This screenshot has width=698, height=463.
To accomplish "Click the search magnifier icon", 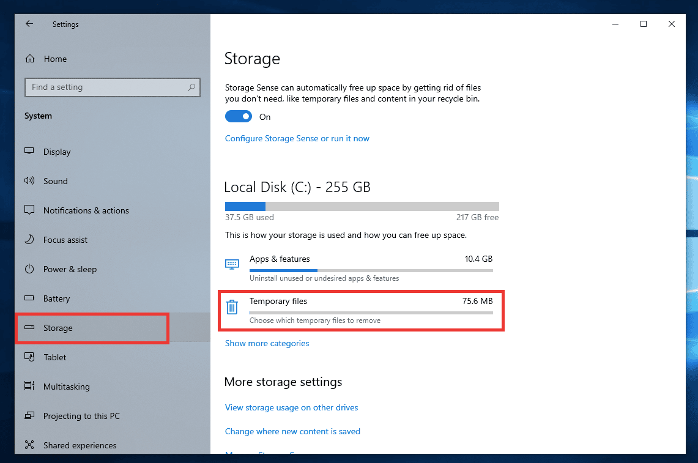I will coord(191,87).
